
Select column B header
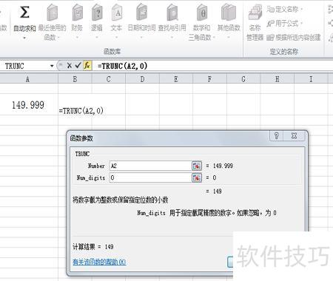pos(75,79)
